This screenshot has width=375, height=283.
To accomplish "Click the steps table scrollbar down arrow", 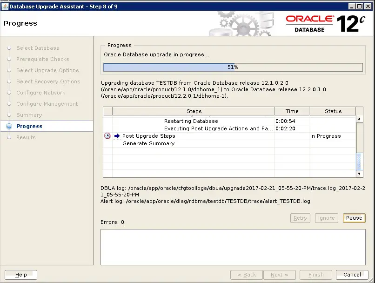I will 359,174.
